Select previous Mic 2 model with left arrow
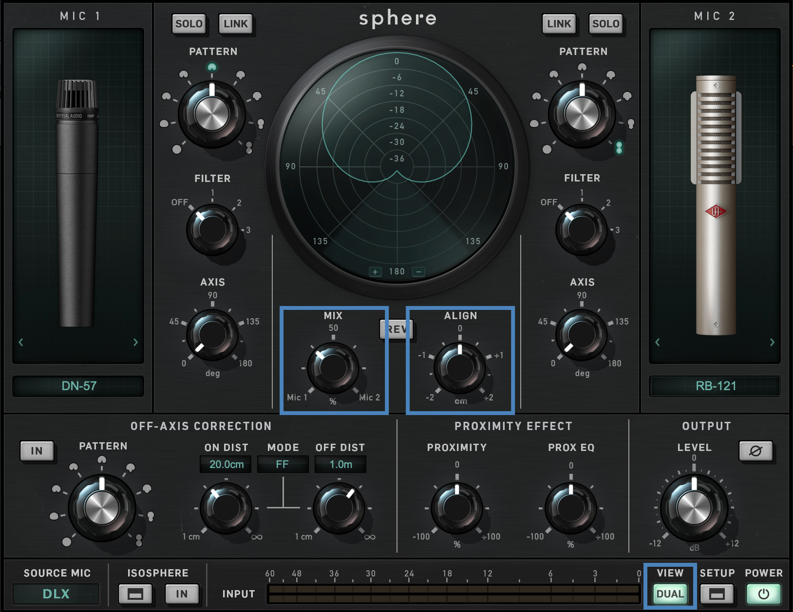The image size is (793, 612). 658,342
